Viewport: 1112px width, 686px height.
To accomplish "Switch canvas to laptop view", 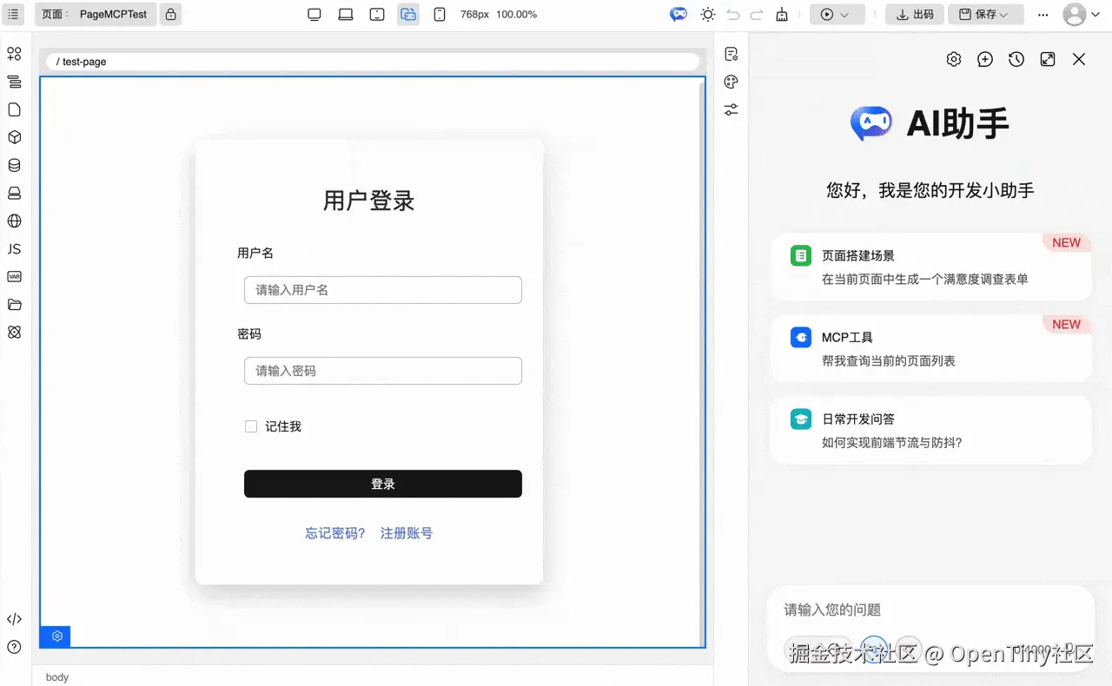I will [346, 14].
